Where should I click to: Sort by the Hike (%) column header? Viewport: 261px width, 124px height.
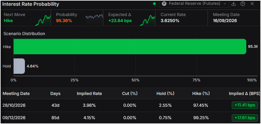pos(201,93)
